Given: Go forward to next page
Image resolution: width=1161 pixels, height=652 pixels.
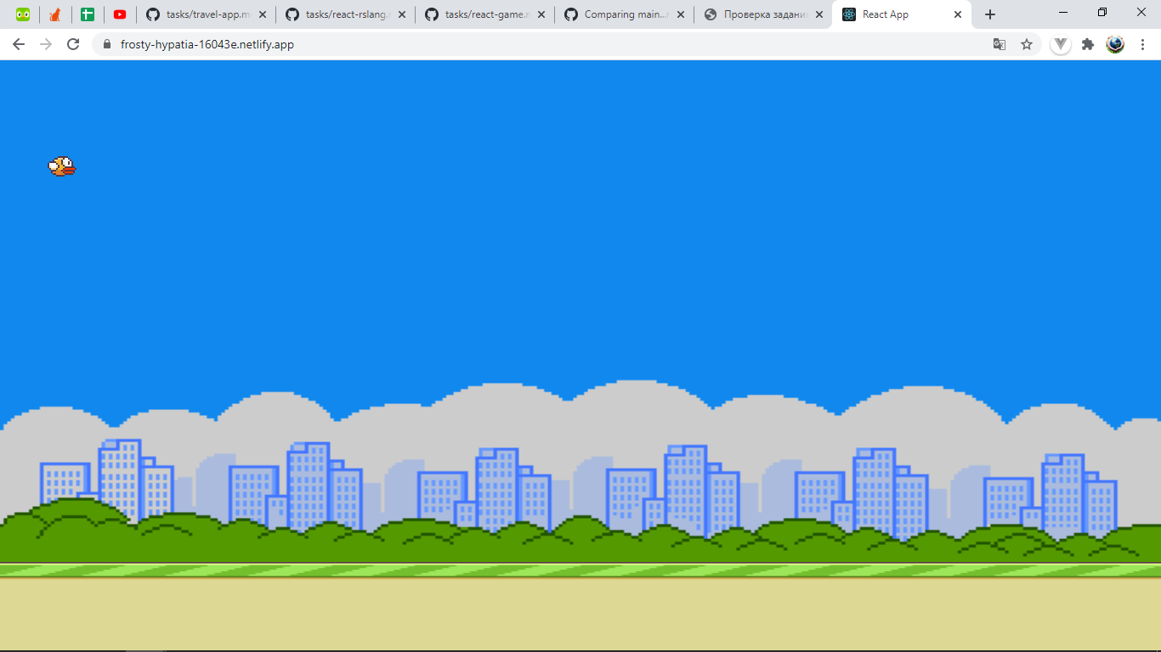Looking at the screenshot, I should pyautogui.click(x=46, y=44).
